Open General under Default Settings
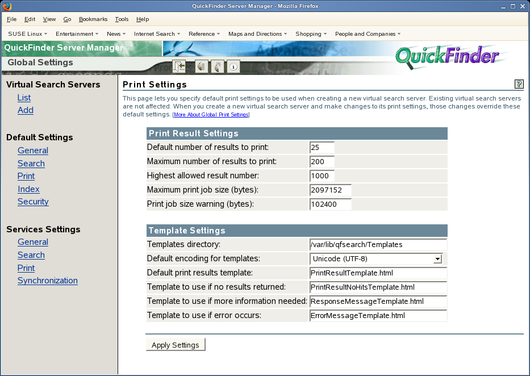530x376 pixels. pyautogui.click(x=33, y=151)
